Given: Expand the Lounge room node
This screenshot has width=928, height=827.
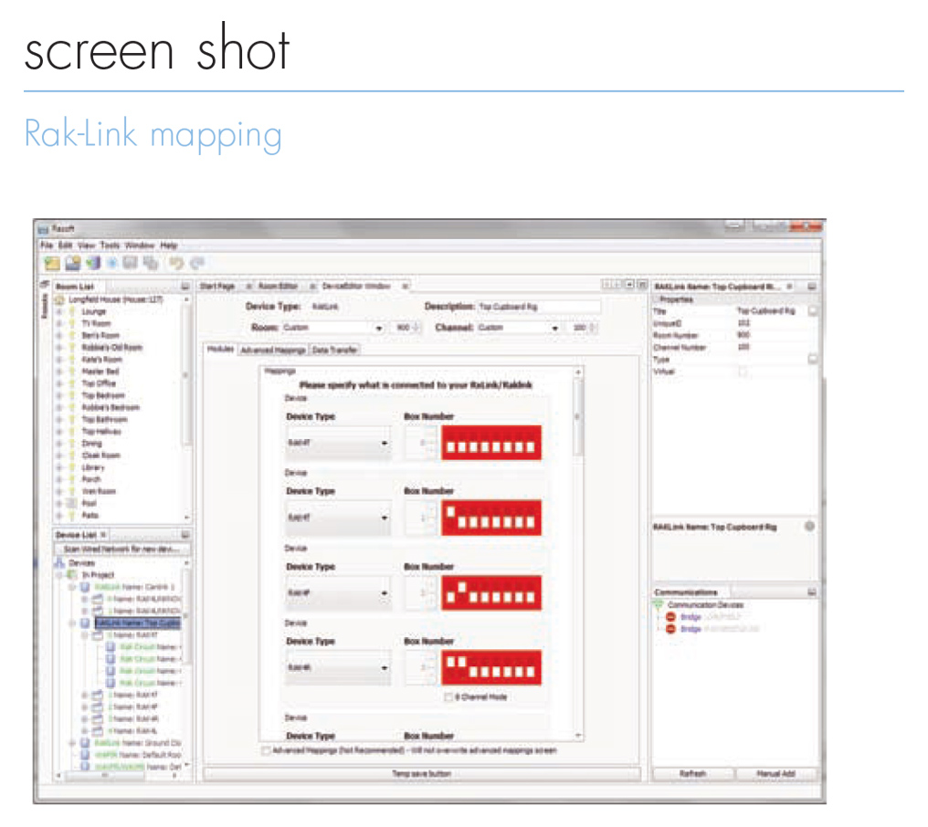Looking at the screenshot, I should [x=59, y=312].
